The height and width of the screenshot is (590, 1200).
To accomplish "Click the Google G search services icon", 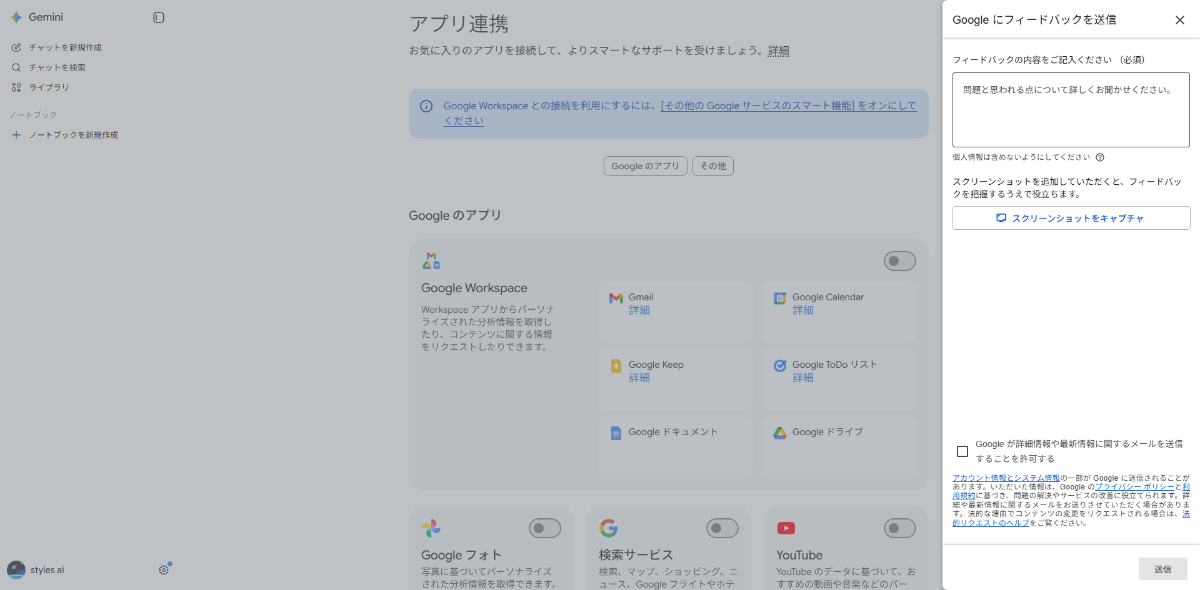I will pyautogui.click(x=609, y=528).
